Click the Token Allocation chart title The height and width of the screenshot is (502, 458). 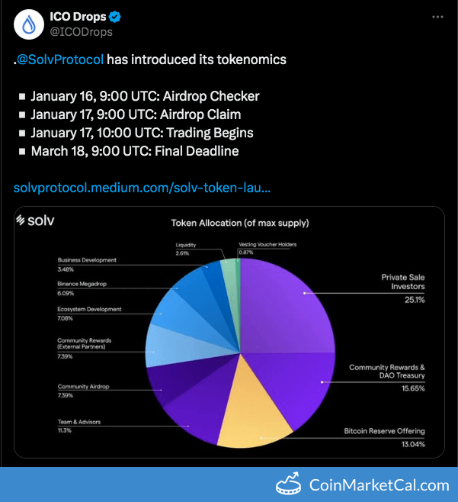click(x=240, y=224)
